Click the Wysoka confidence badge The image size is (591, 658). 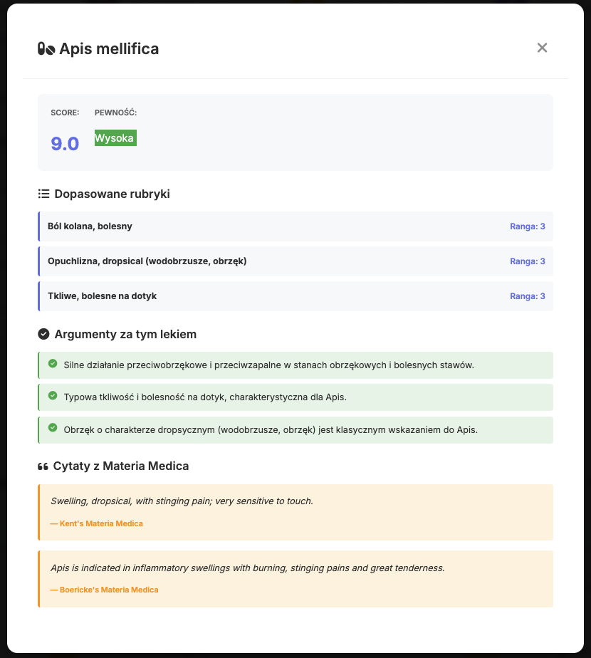click(115, 138)
